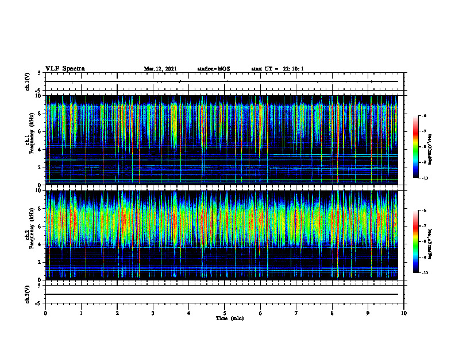Click time-axis tick label "0"

pyautogui.click(x=45, y=313)
